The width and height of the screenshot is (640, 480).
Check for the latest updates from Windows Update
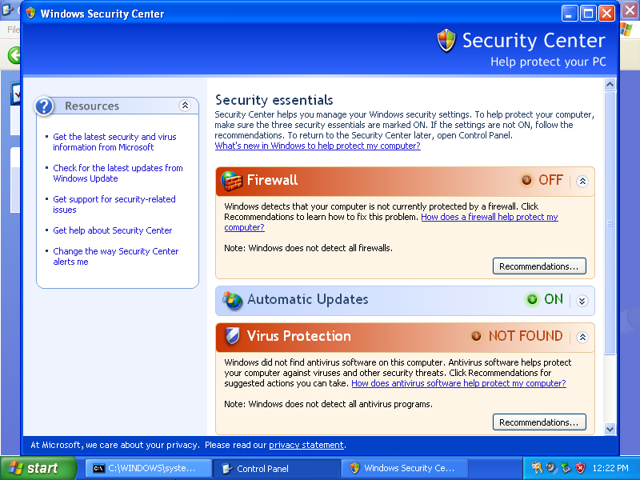[118, 173]
